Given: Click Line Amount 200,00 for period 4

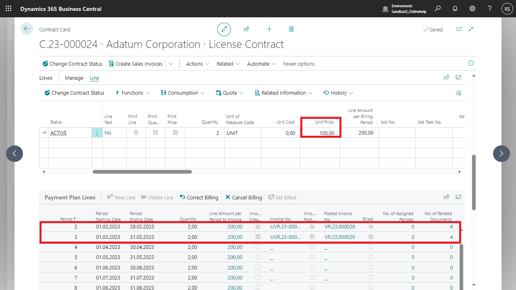Looking at the screenshot, I should point(235,247).
